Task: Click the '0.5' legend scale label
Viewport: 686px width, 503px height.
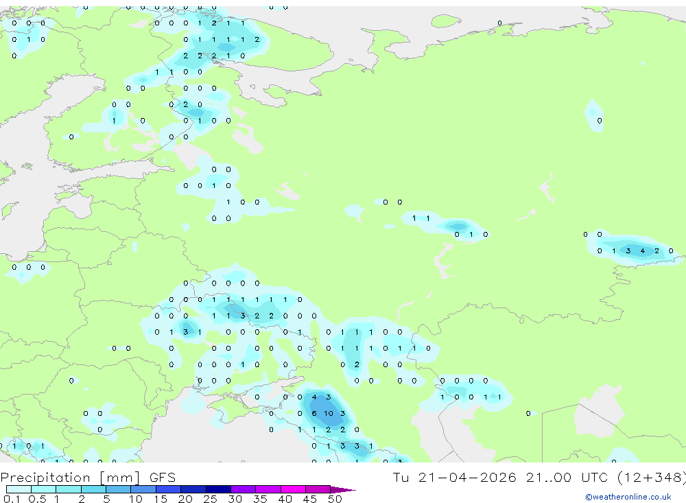Action: [x=37, y=499]
